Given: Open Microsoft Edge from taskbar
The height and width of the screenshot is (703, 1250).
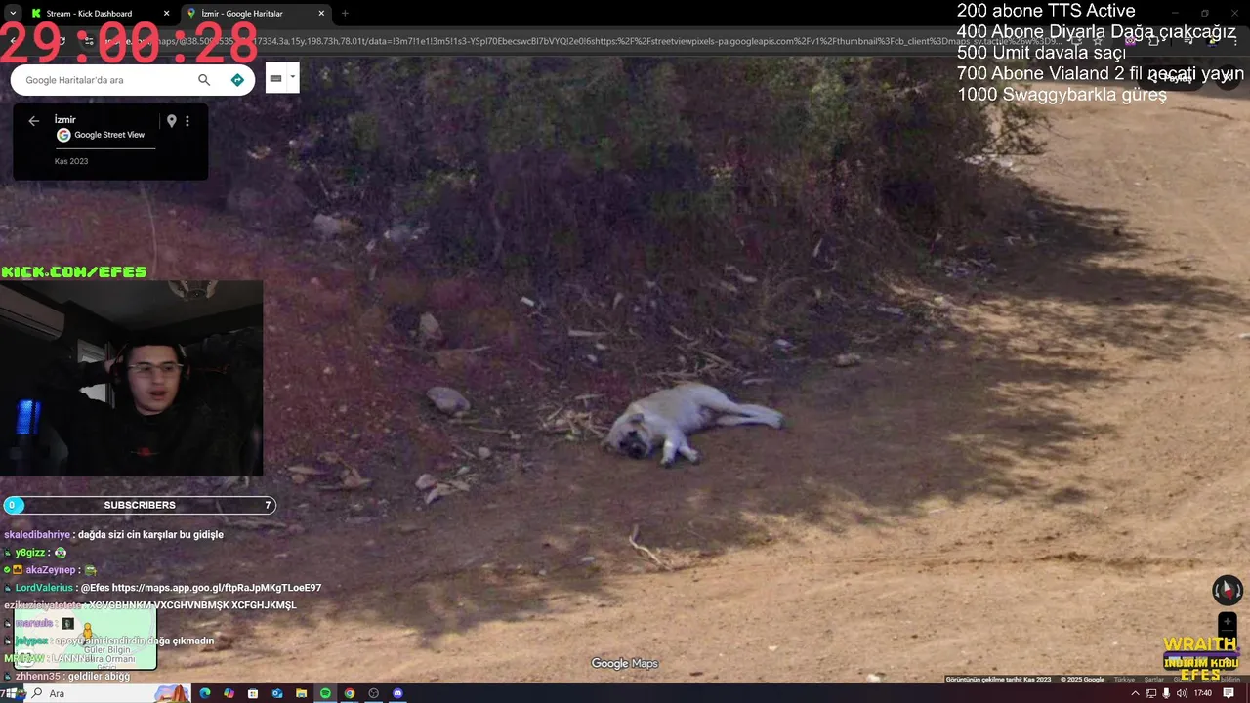Looking at the screenshot, I should tap(205, 693).
